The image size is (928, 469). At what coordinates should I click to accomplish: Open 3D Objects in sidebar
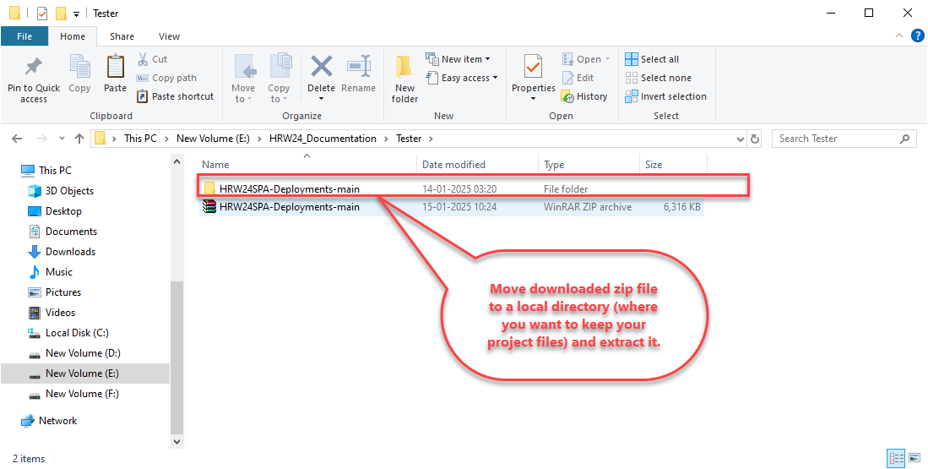[61, 191]
